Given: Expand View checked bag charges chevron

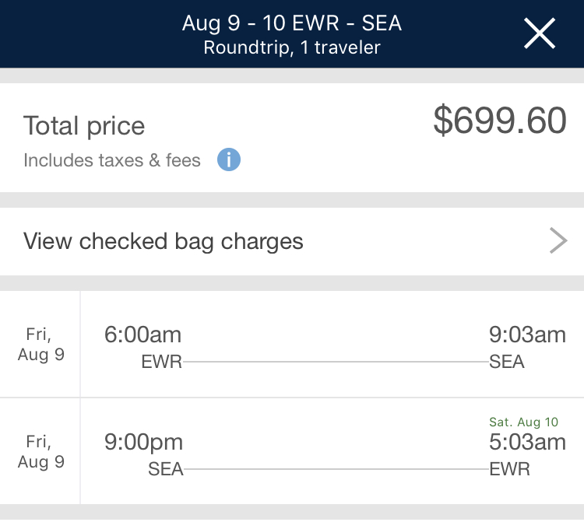Looking at the screenshot, I should (558, 241).
